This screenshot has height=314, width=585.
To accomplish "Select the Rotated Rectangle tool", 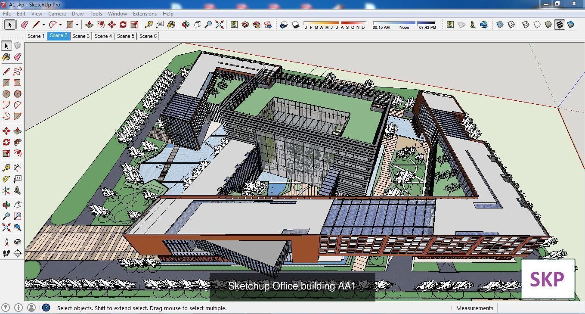I will click(x=17, y=83).
